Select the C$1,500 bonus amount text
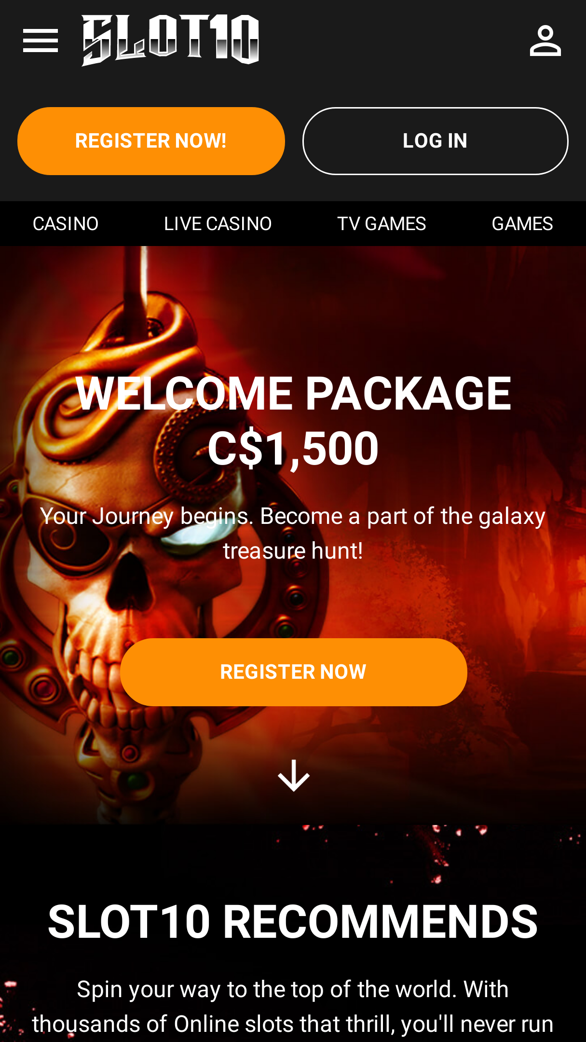The width and height of the screenshot is (586, 1042). [293, 449]
